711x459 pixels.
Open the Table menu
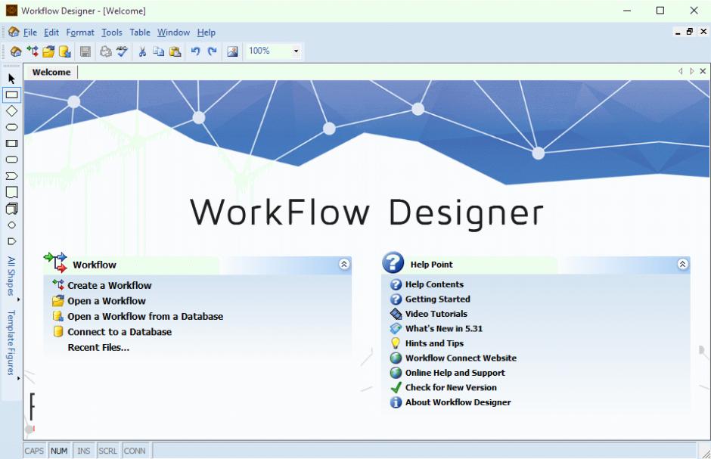coord(140,33)
